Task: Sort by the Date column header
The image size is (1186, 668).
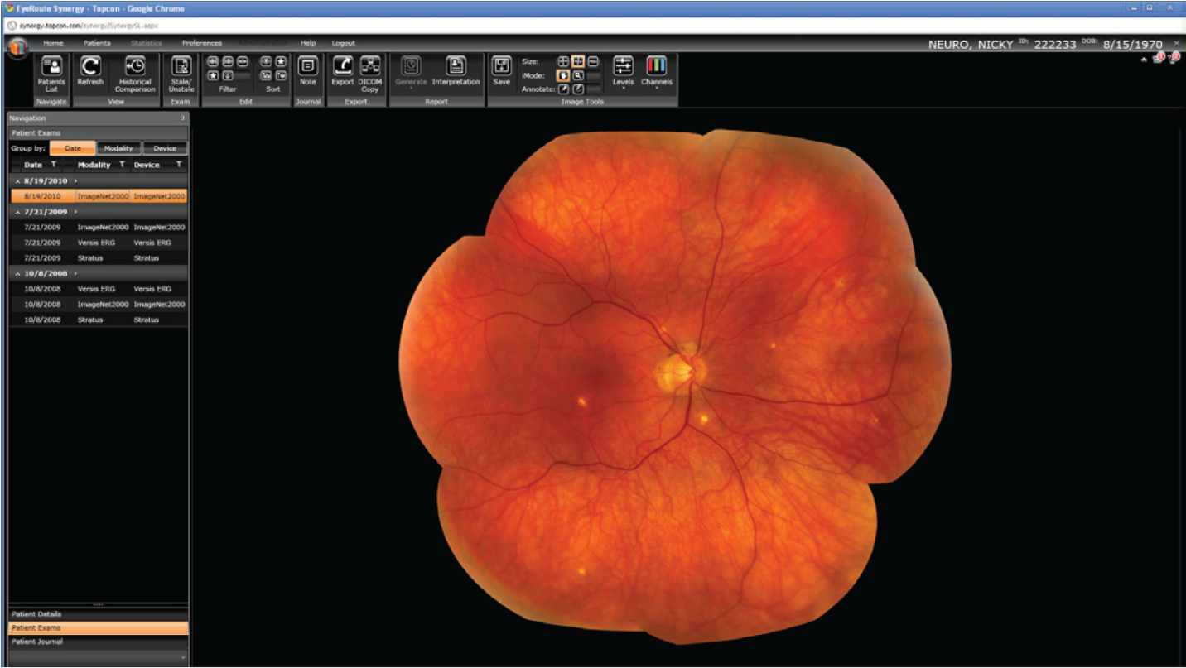Action: (x=33, y=165)
